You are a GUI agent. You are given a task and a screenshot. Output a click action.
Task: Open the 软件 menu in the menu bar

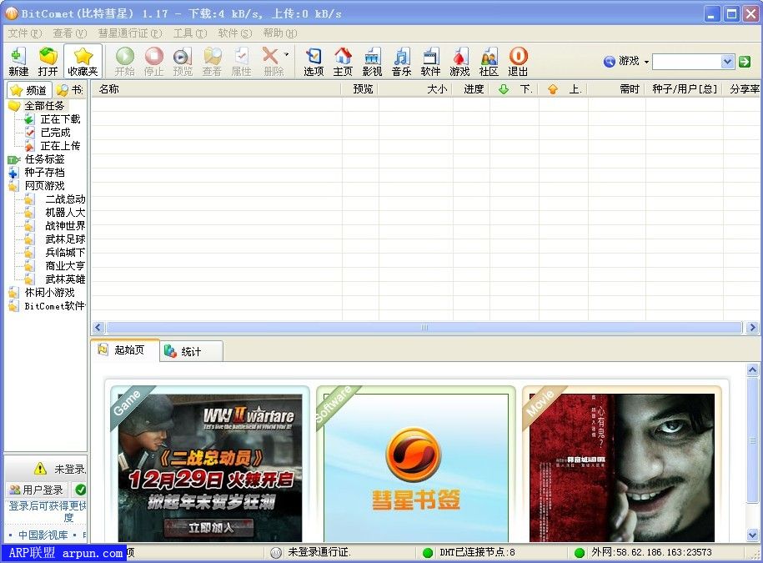point(235,33)
